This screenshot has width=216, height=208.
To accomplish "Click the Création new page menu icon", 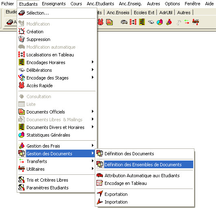I will [22, 32].
